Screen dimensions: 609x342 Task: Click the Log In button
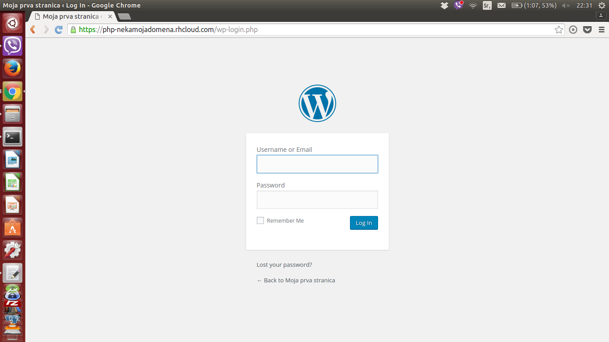[x=364, y=223]
